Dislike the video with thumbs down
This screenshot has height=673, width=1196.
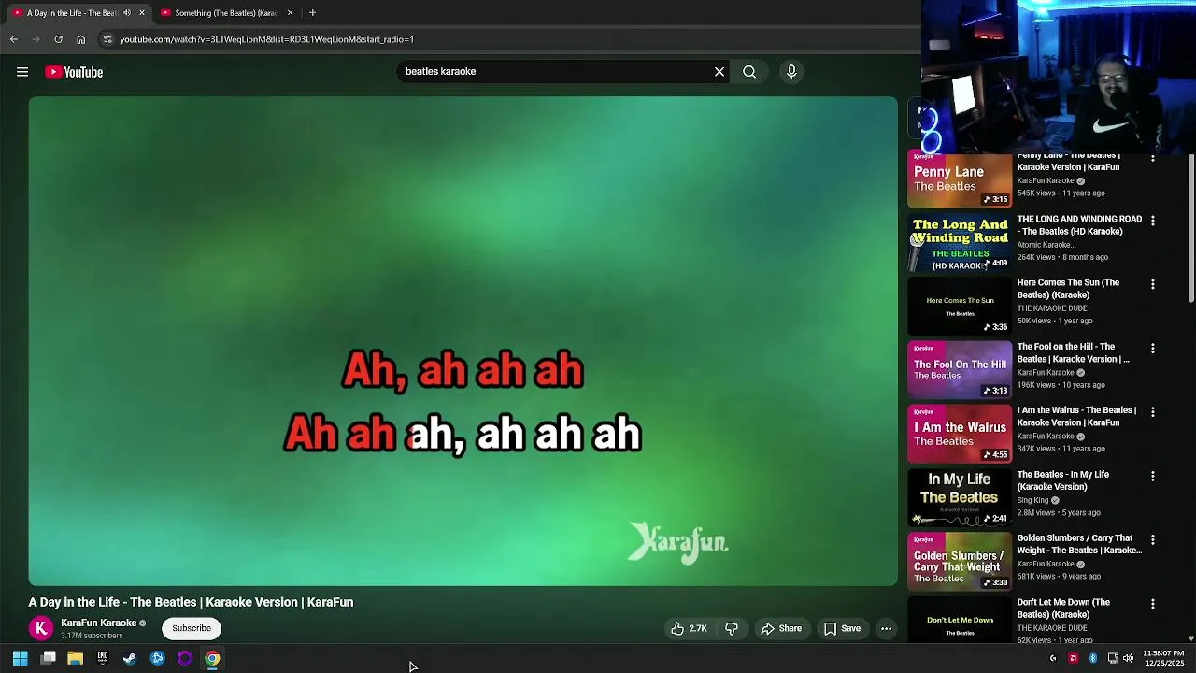click(732, 629)
